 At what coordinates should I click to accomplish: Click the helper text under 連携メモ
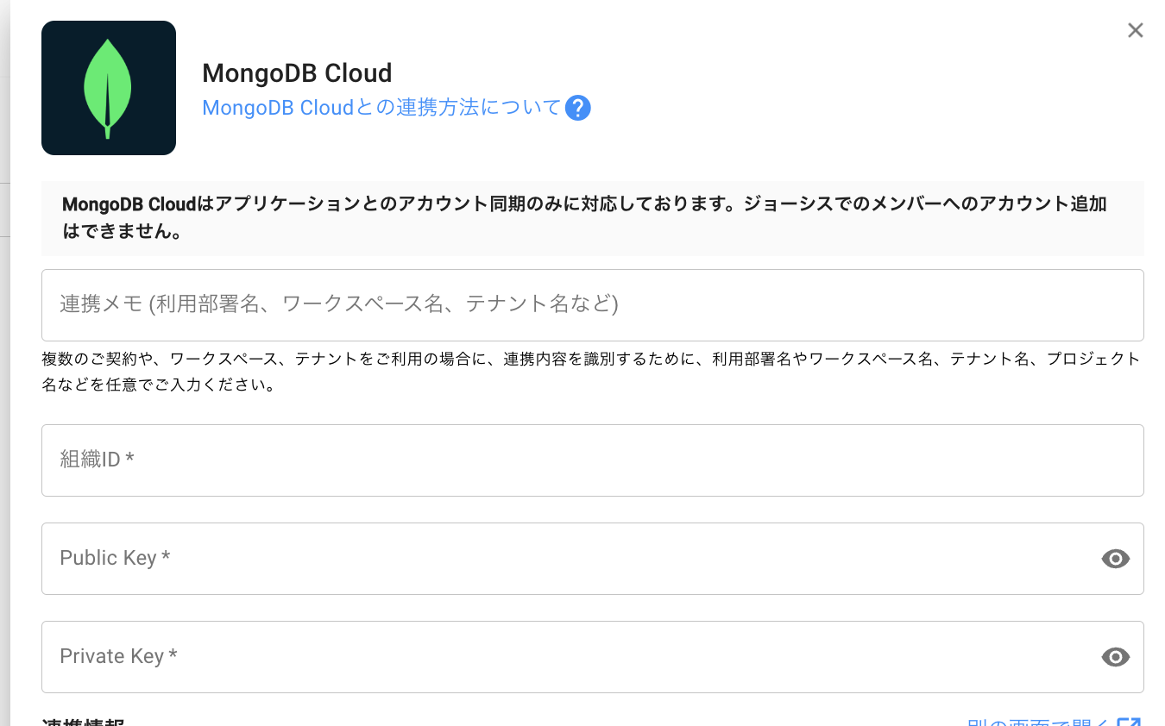click(x=592, y=372)
